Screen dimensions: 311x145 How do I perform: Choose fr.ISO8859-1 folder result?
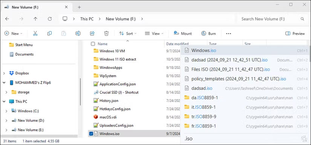[245, 126]
